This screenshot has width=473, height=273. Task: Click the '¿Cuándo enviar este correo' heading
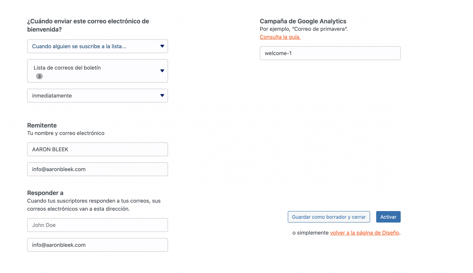88,25
